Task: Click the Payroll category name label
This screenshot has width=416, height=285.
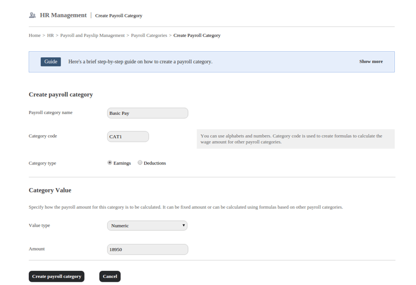Action: (x=50, y=112)
